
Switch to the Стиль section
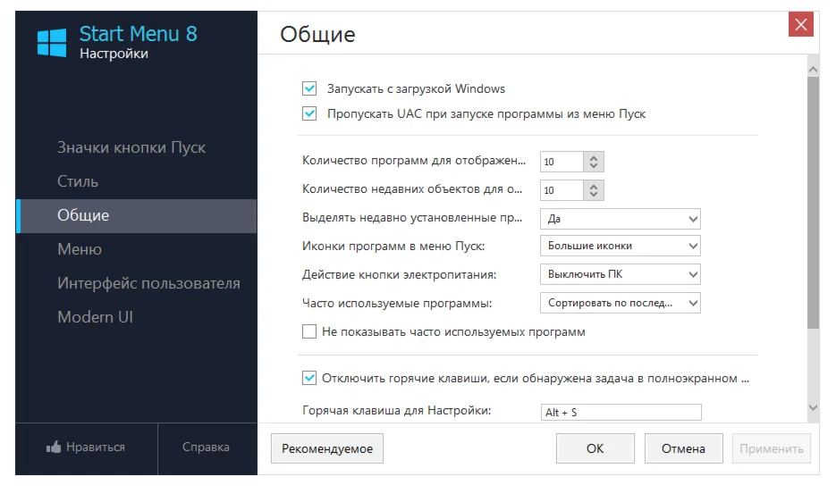tap(136, 181)
